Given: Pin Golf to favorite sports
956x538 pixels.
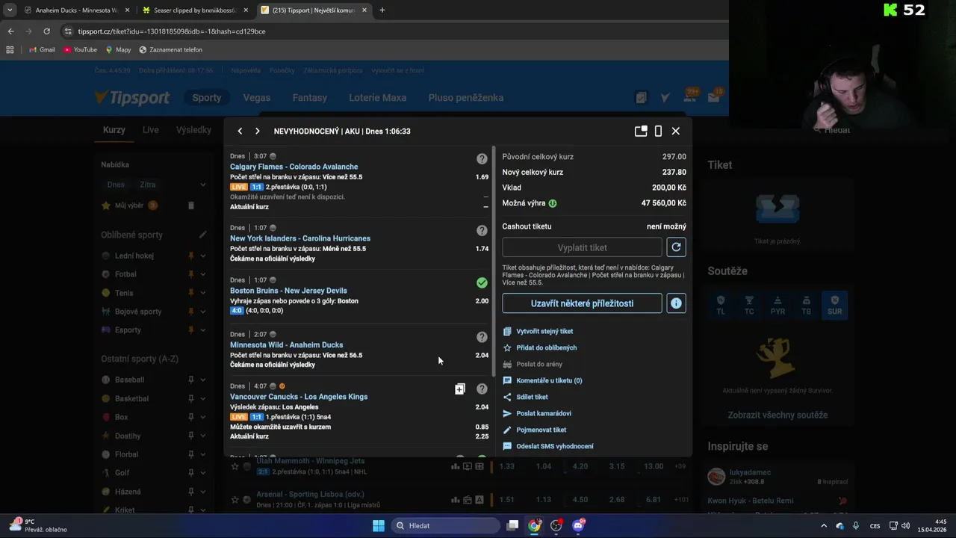Looking at the screenshot, I should pyautogui.click(x=191, y=473).
